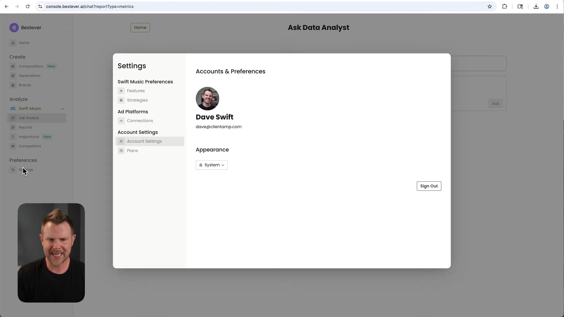Screen dimensions: 564x317
Task: Open the Features settings section
Action: click(150, 91)
